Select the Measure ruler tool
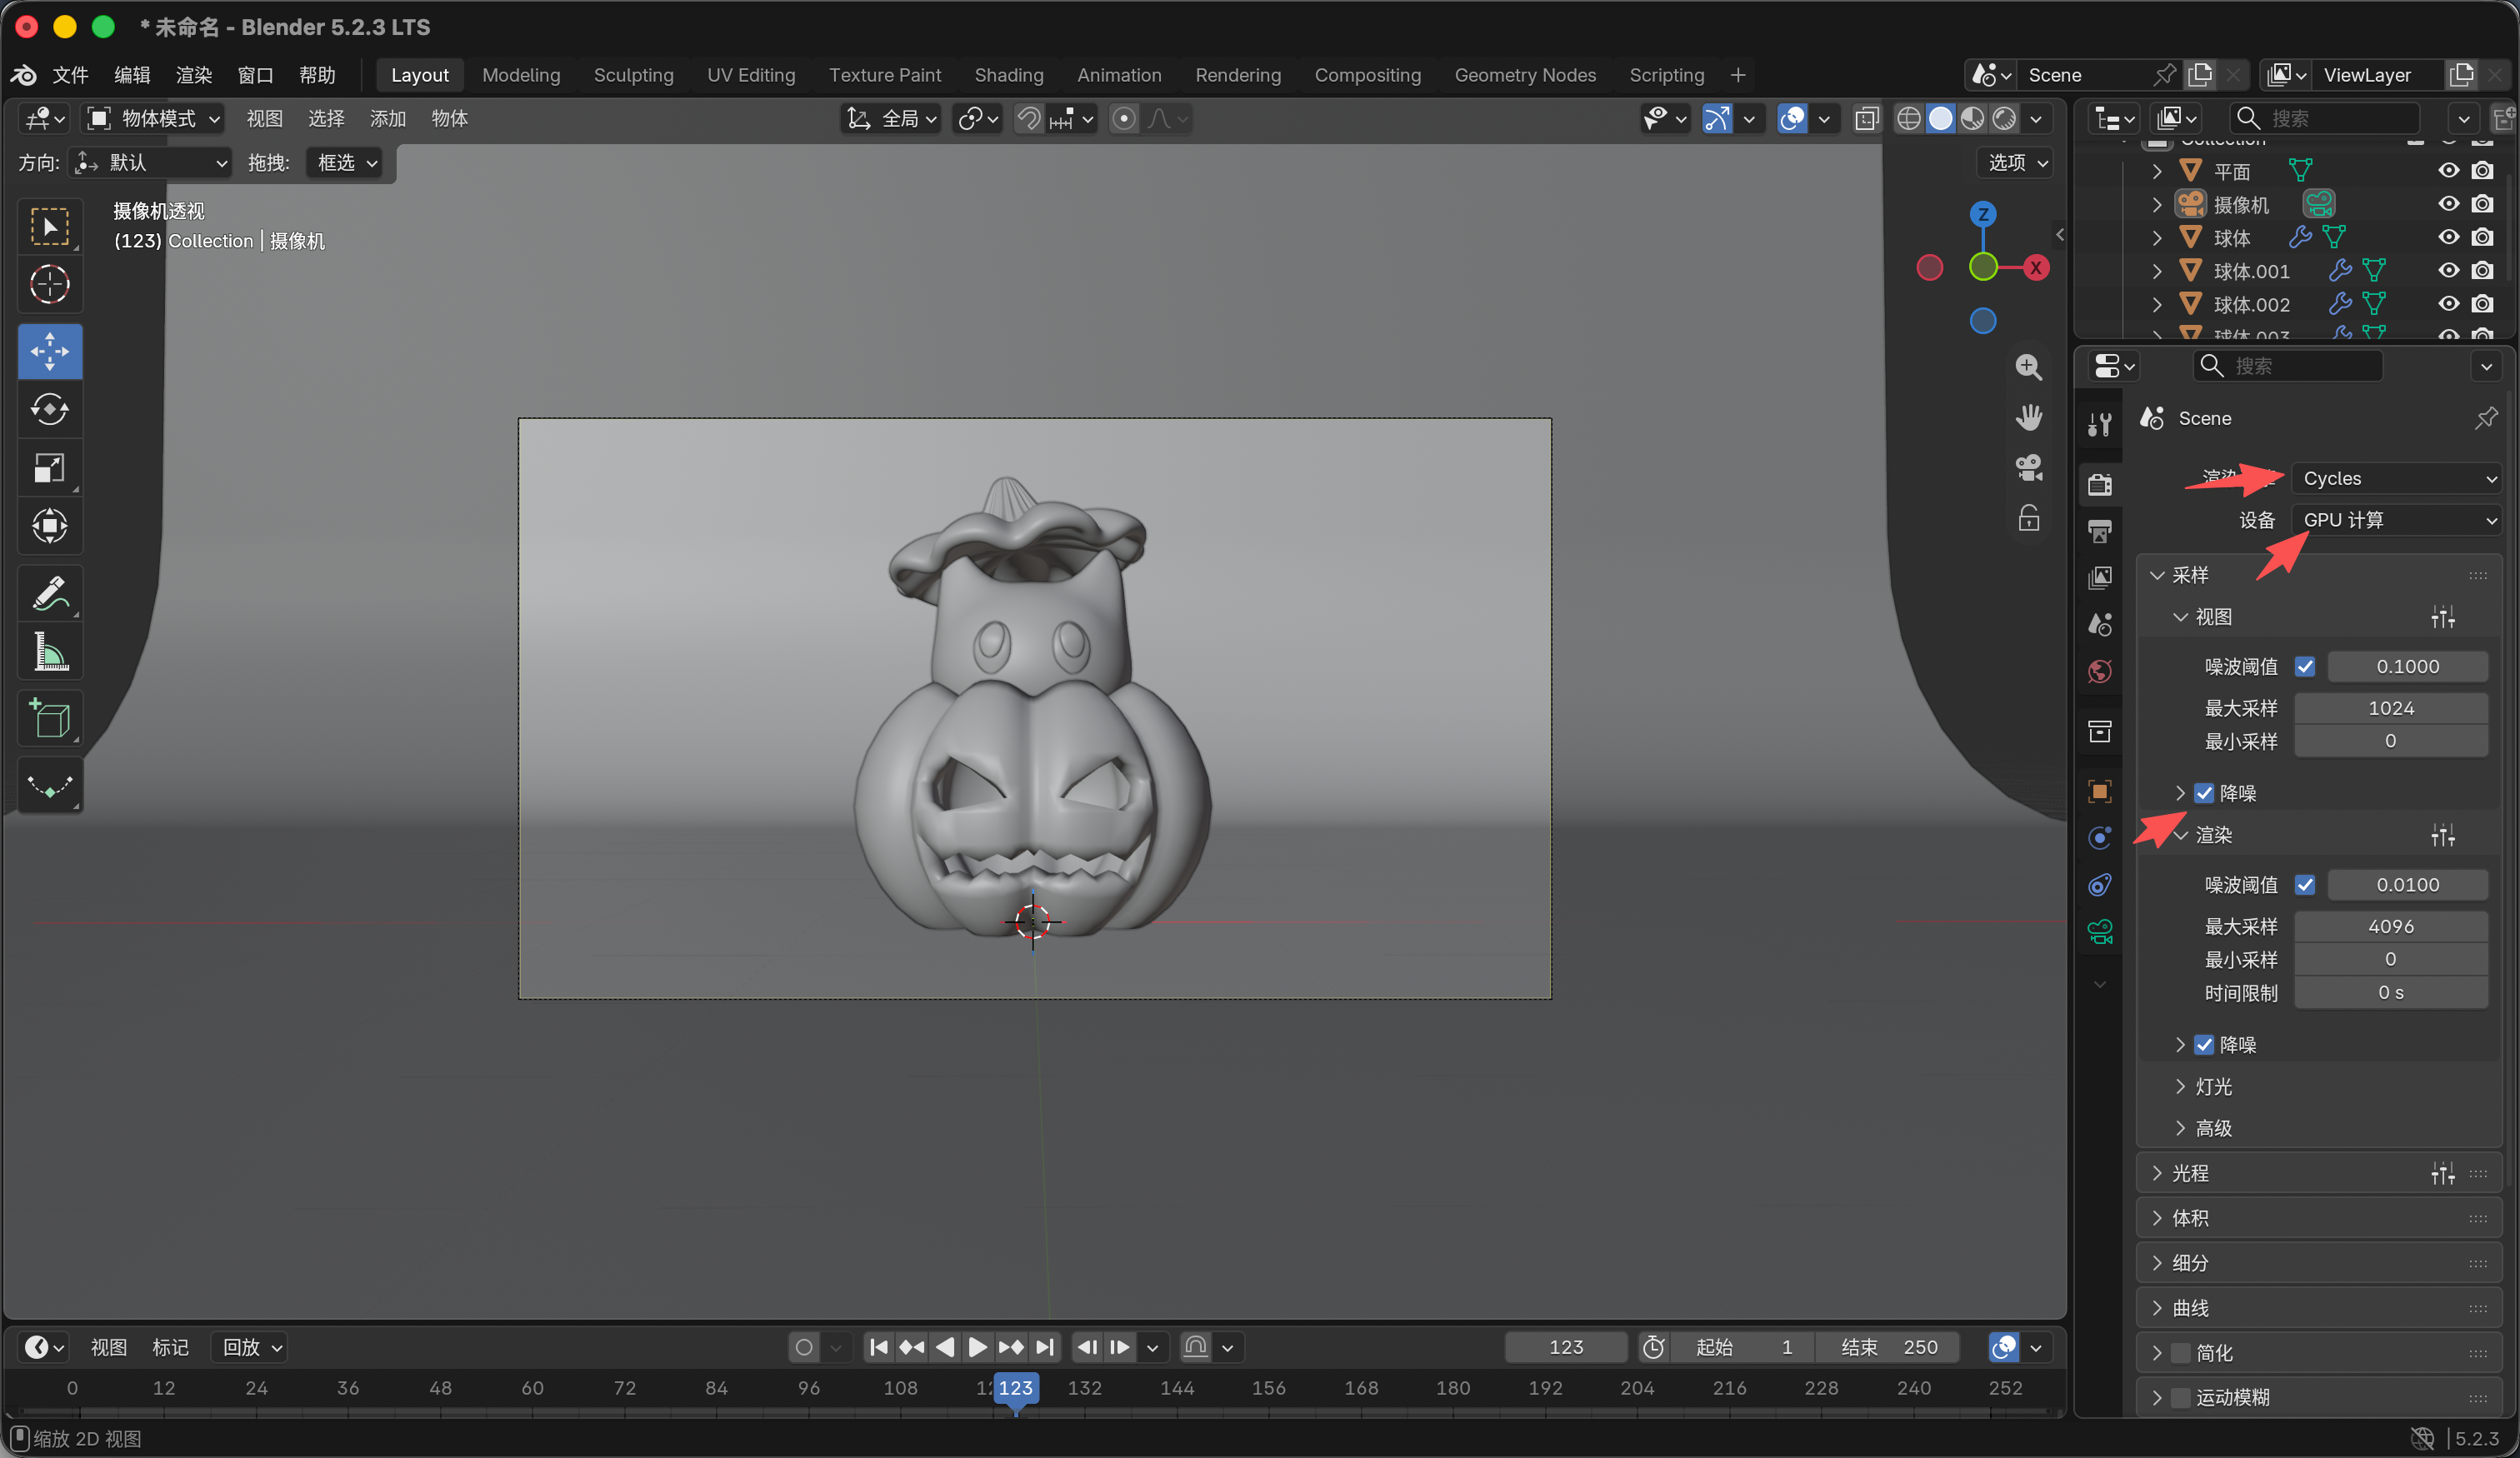 point(50,652)
